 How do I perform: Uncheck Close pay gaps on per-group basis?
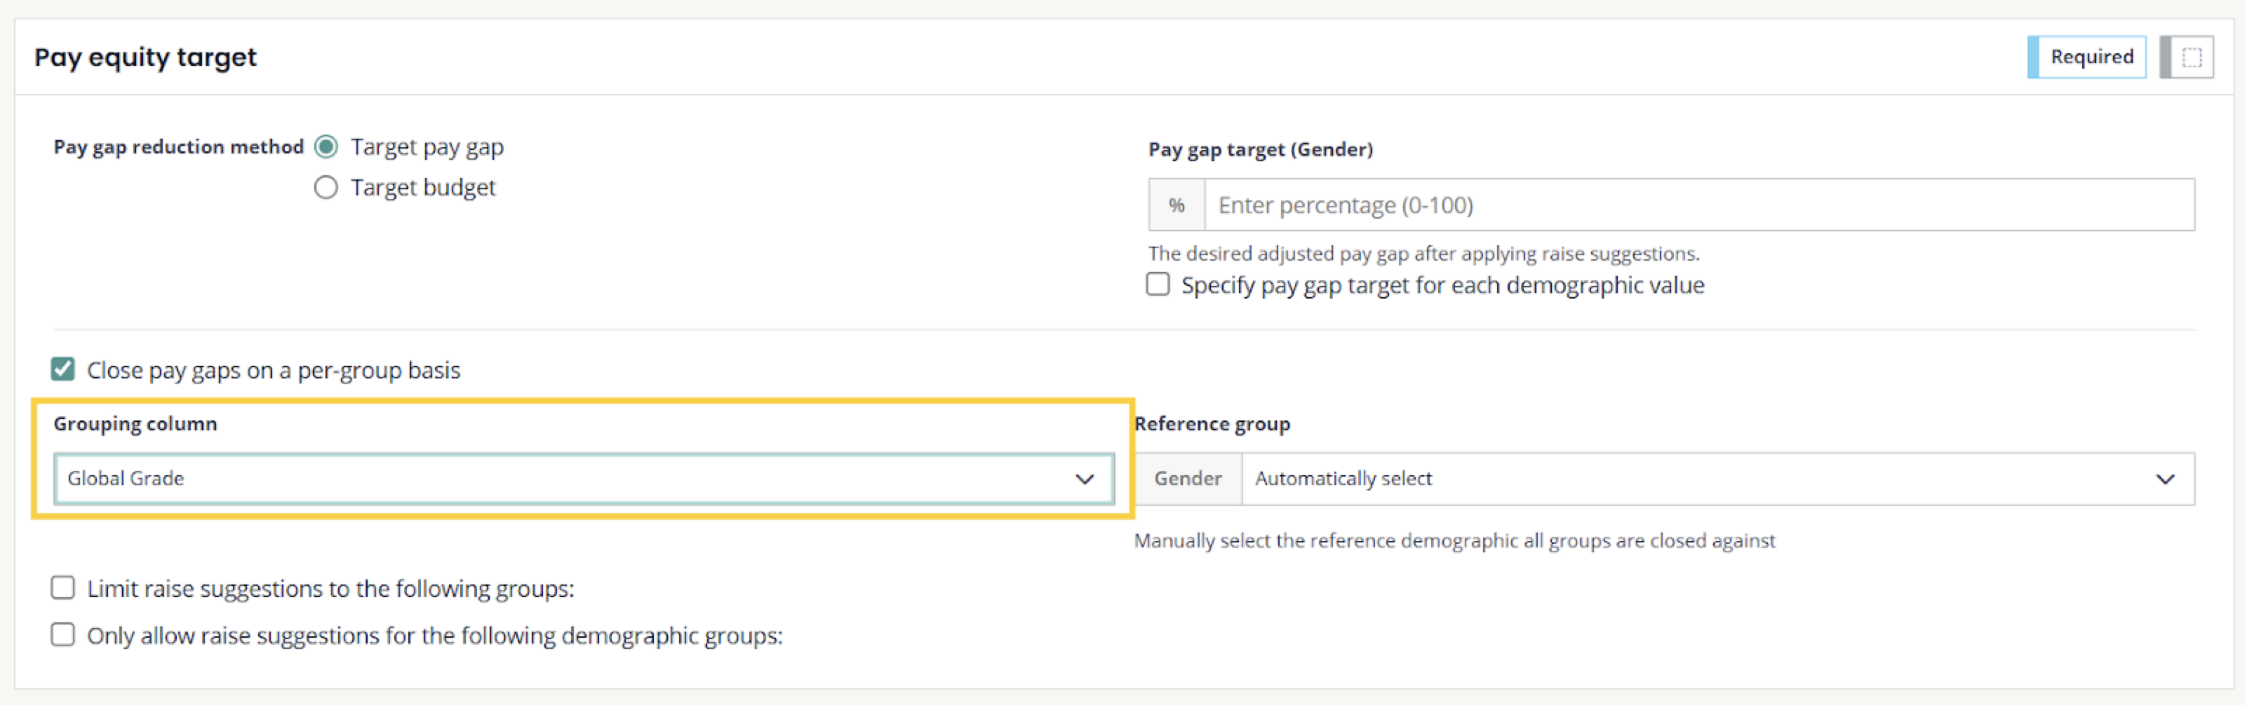(x=62, y=370)
